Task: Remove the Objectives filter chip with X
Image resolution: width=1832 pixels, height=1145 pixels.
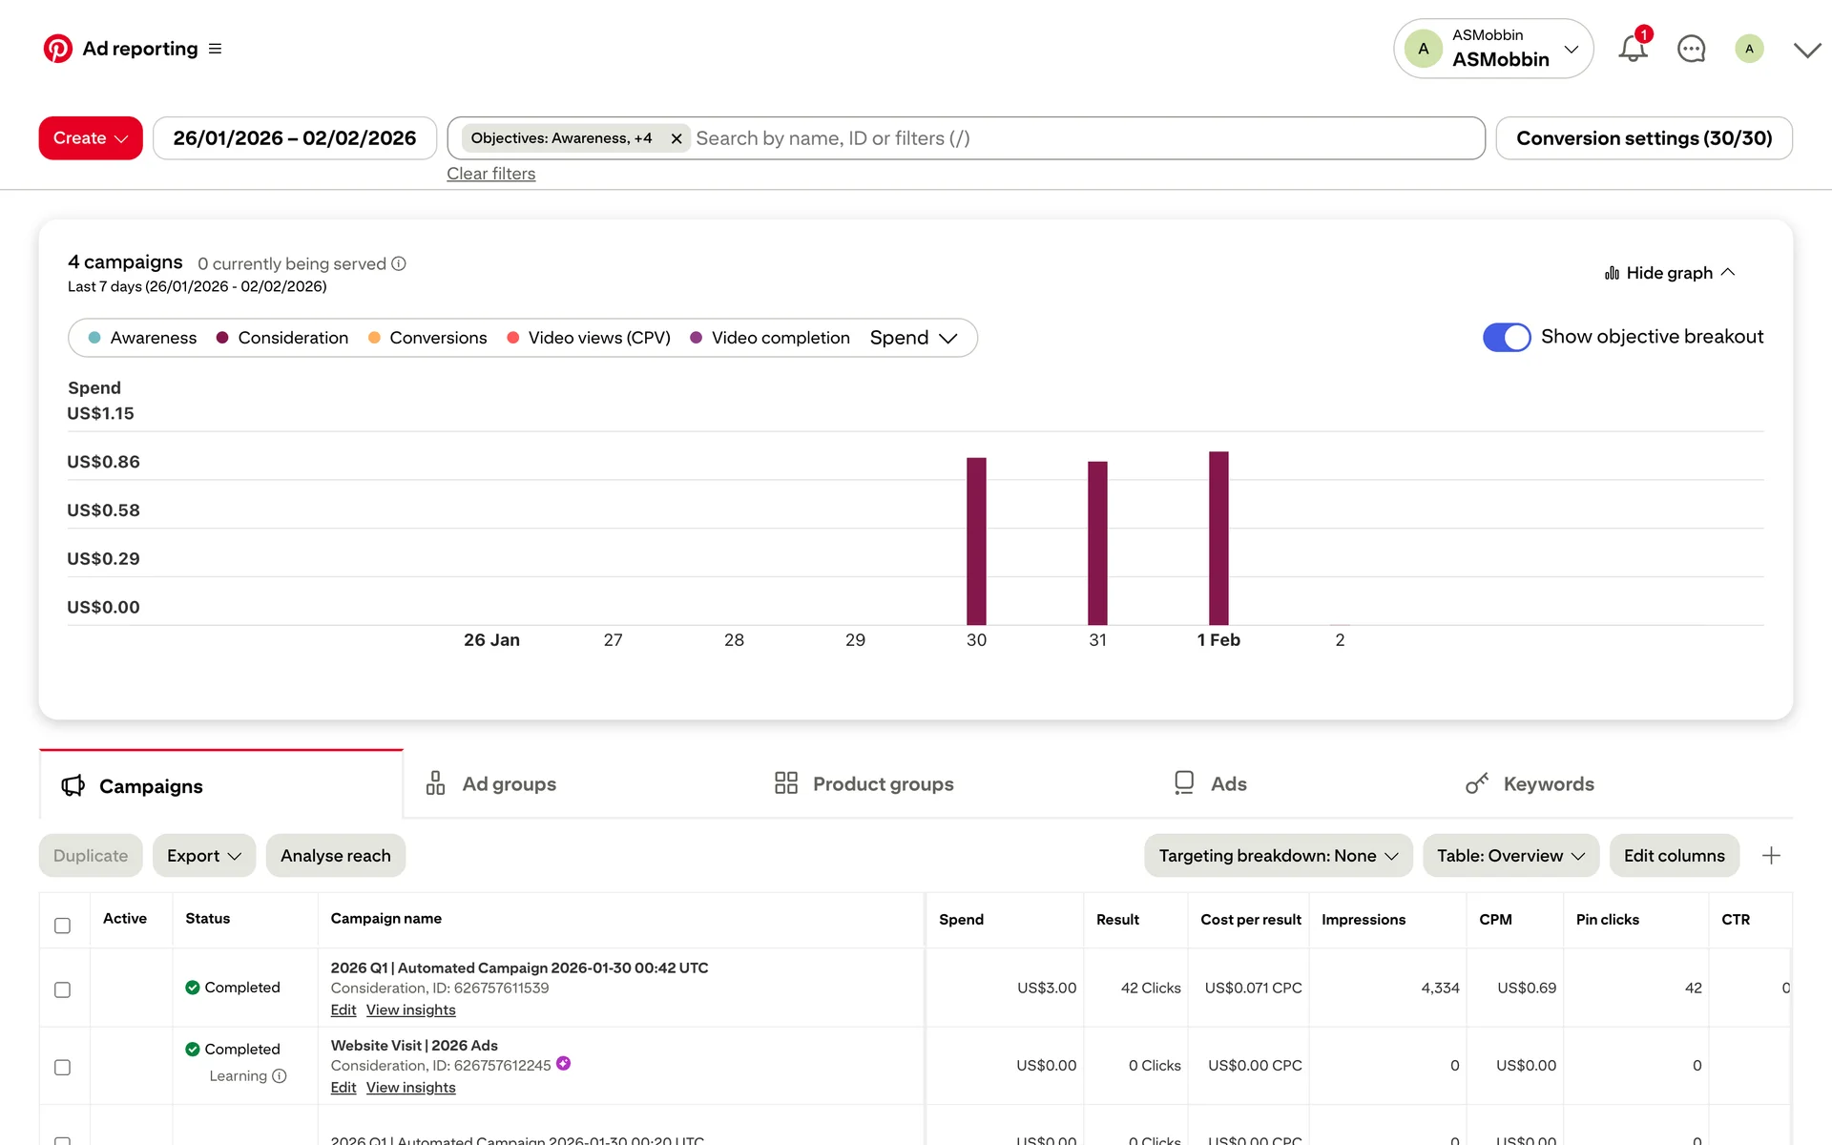Action: 677,138
